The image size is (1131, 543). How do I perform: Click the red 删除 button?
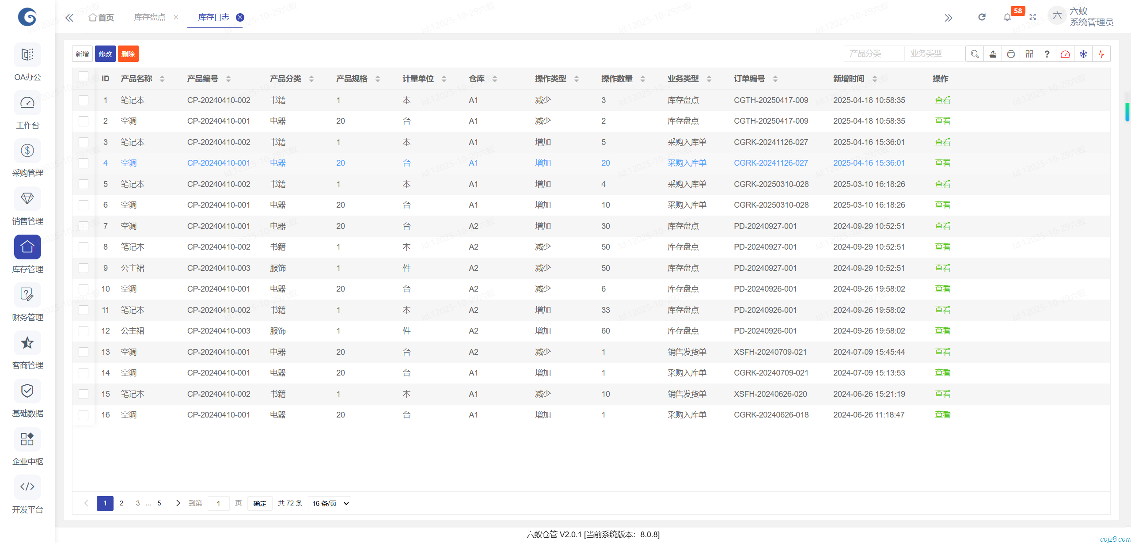click(128, 54)
